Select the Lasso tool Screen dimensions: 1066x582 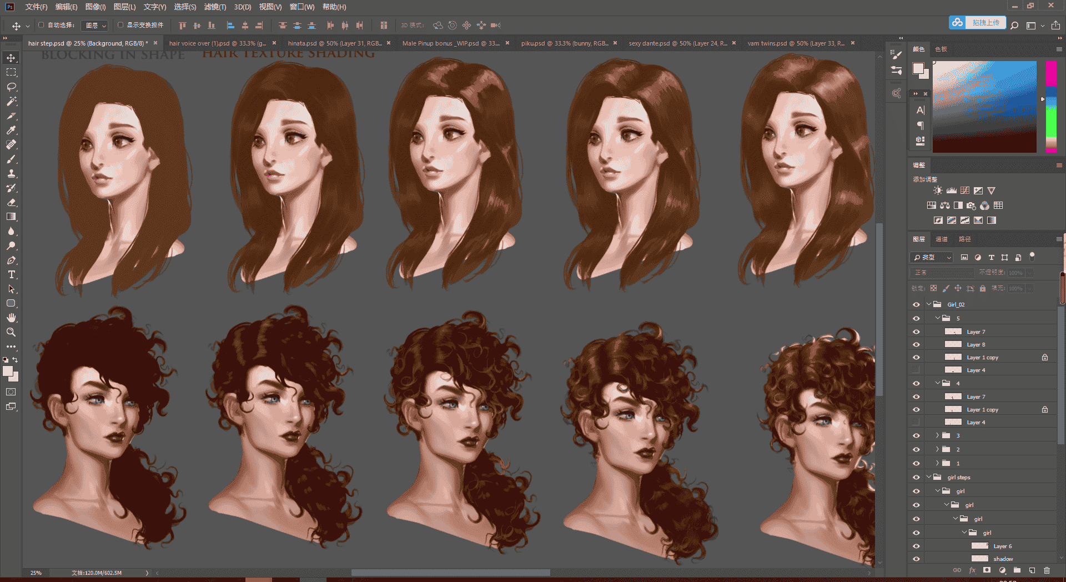click(x=11, y=87)
